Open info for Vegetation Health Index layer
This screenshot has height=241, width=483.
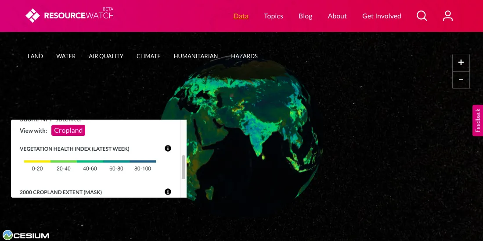pos(168,149)
